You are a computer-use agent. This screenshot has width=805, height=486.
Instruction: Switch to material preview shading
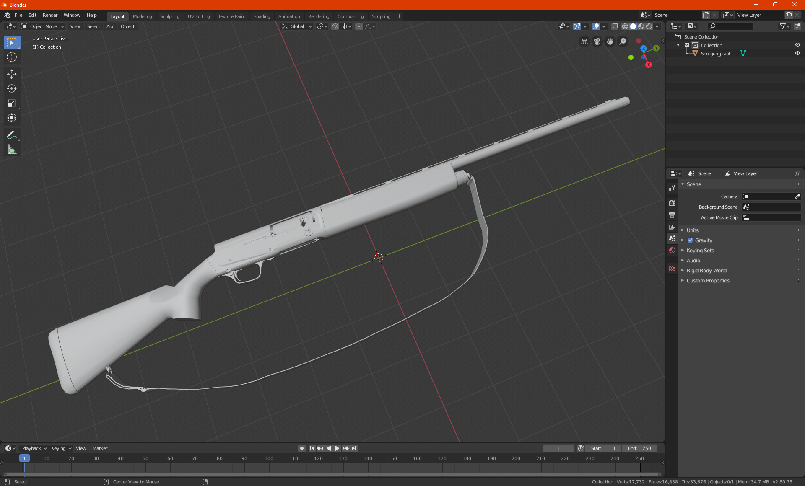(x=641, y=26)
